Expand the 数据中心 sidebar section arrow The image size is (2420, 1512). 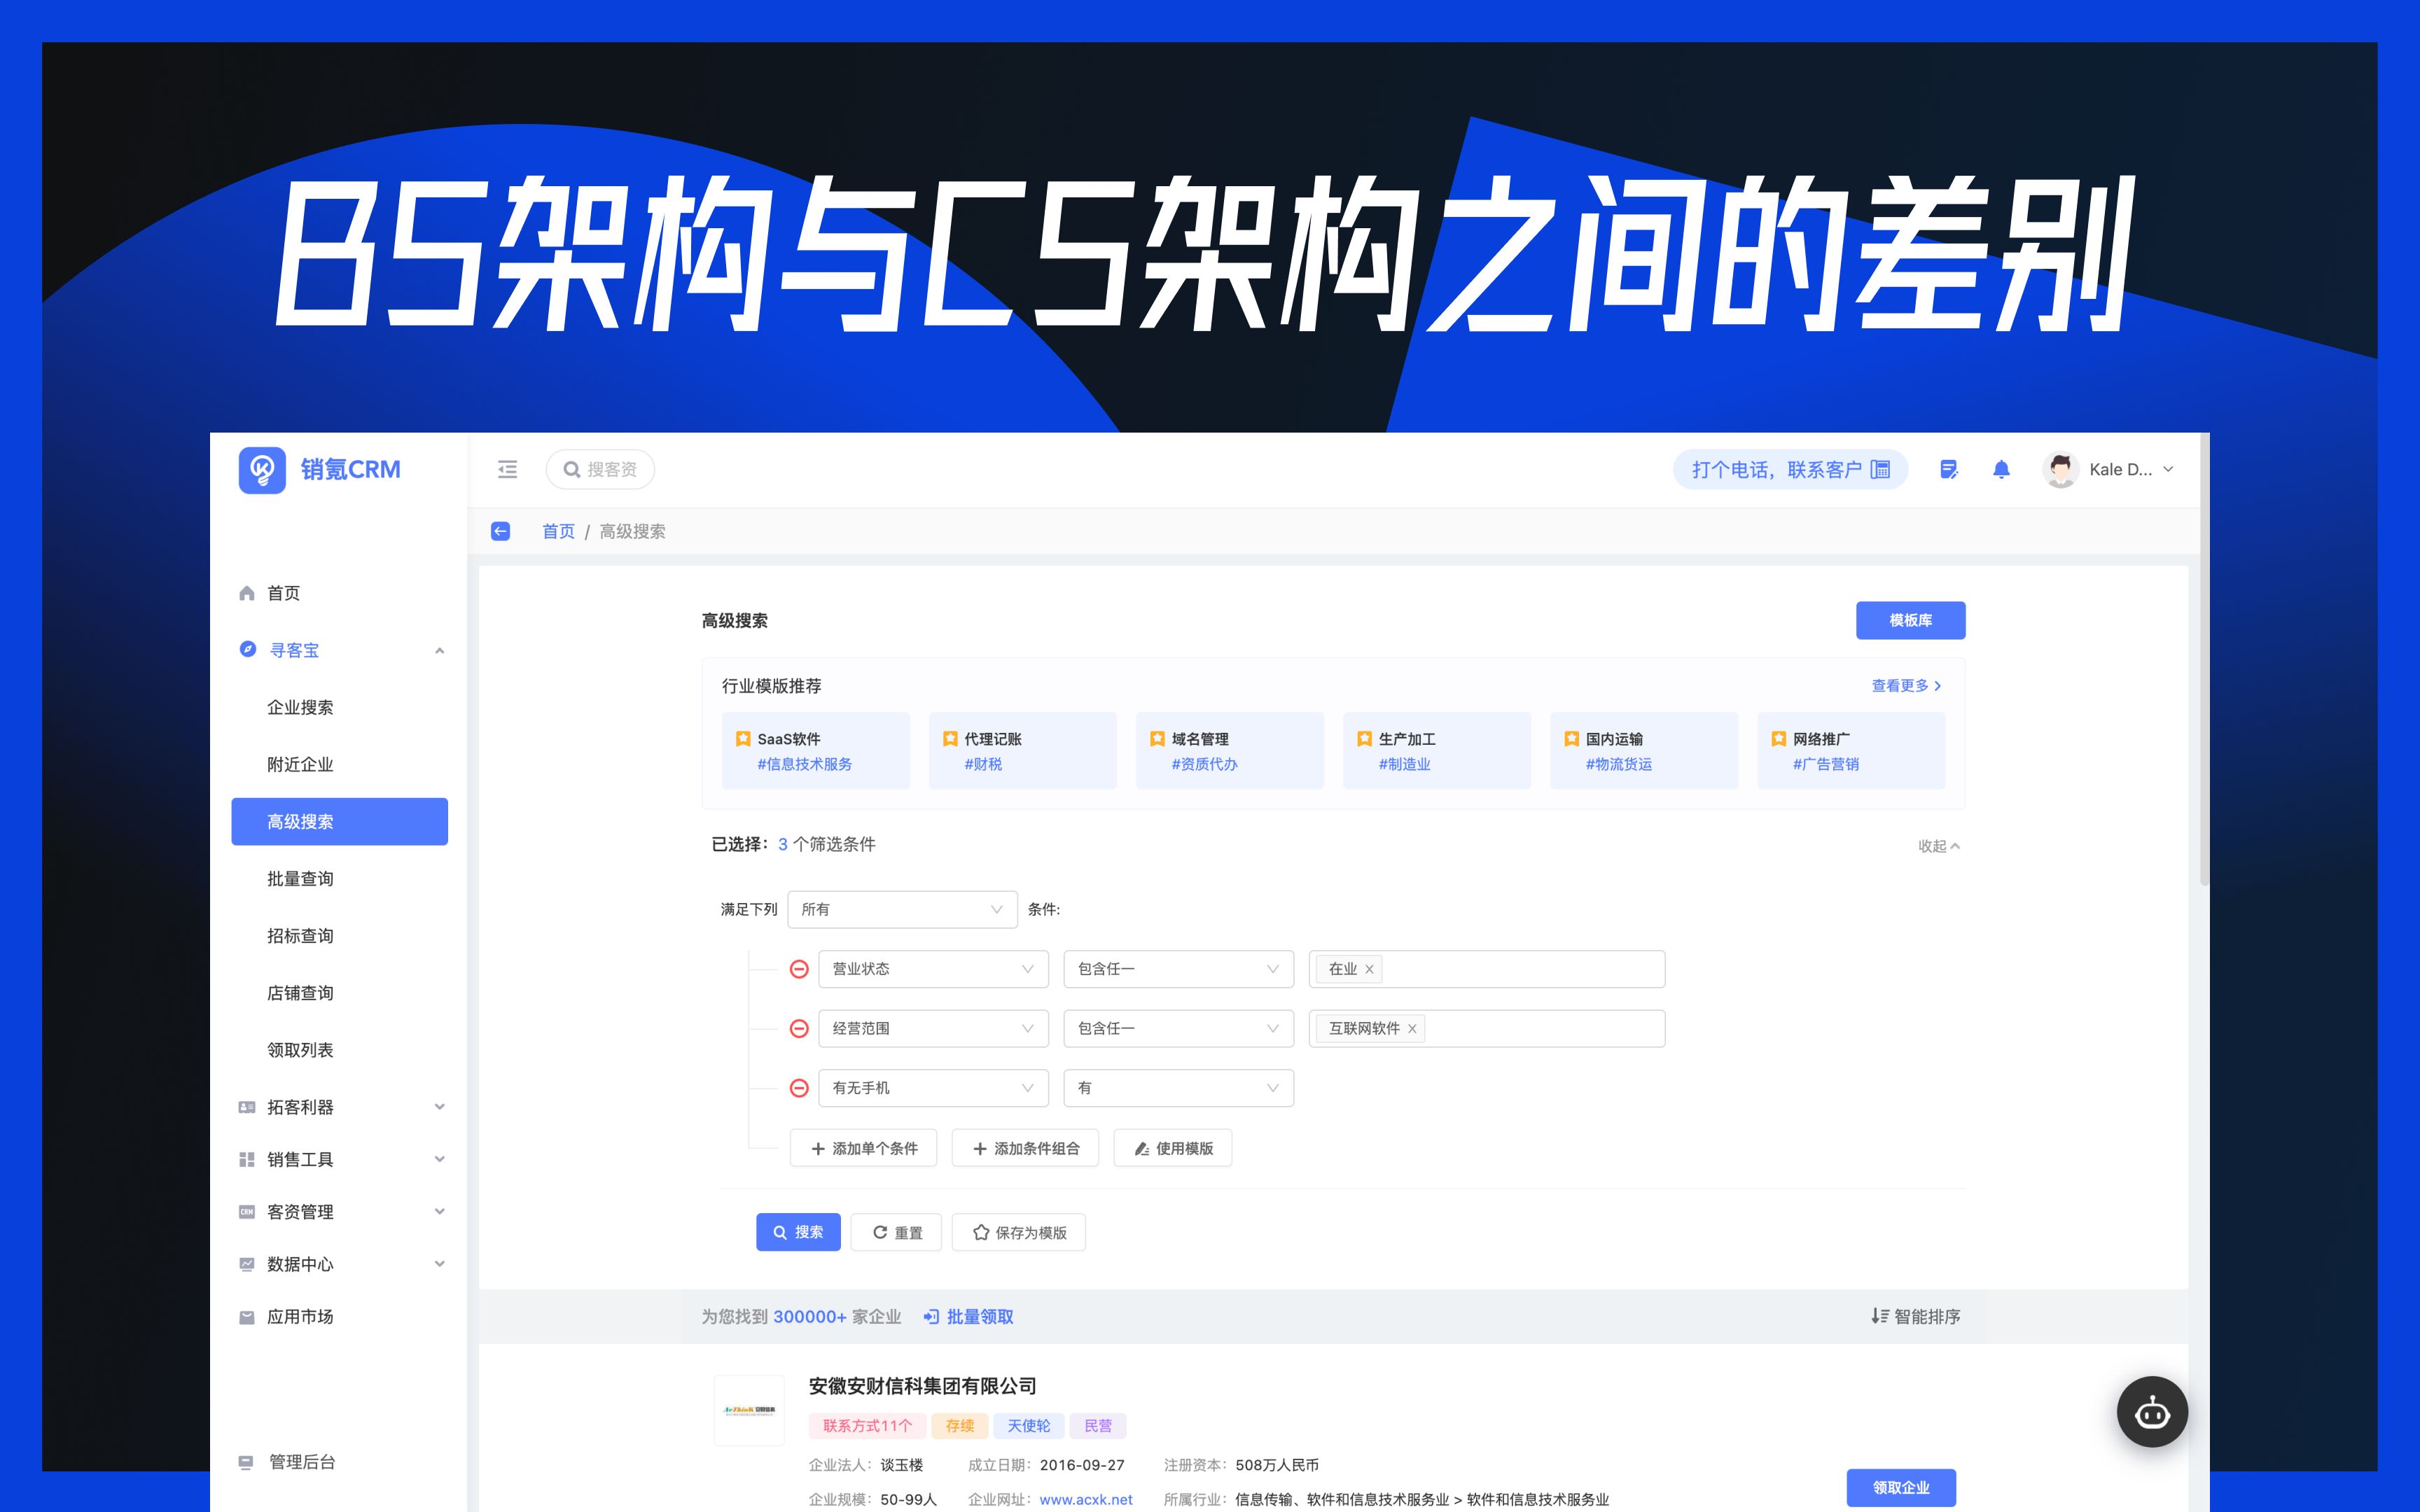pos(439,1264)
